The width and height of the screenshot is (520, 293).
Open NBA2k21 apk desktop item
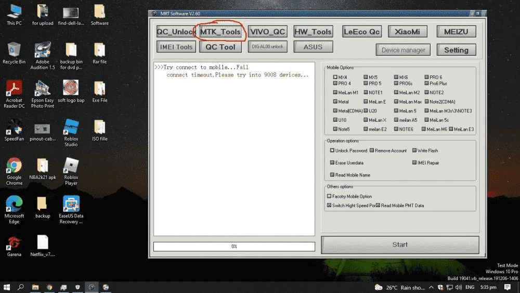[x=43, y=169]
